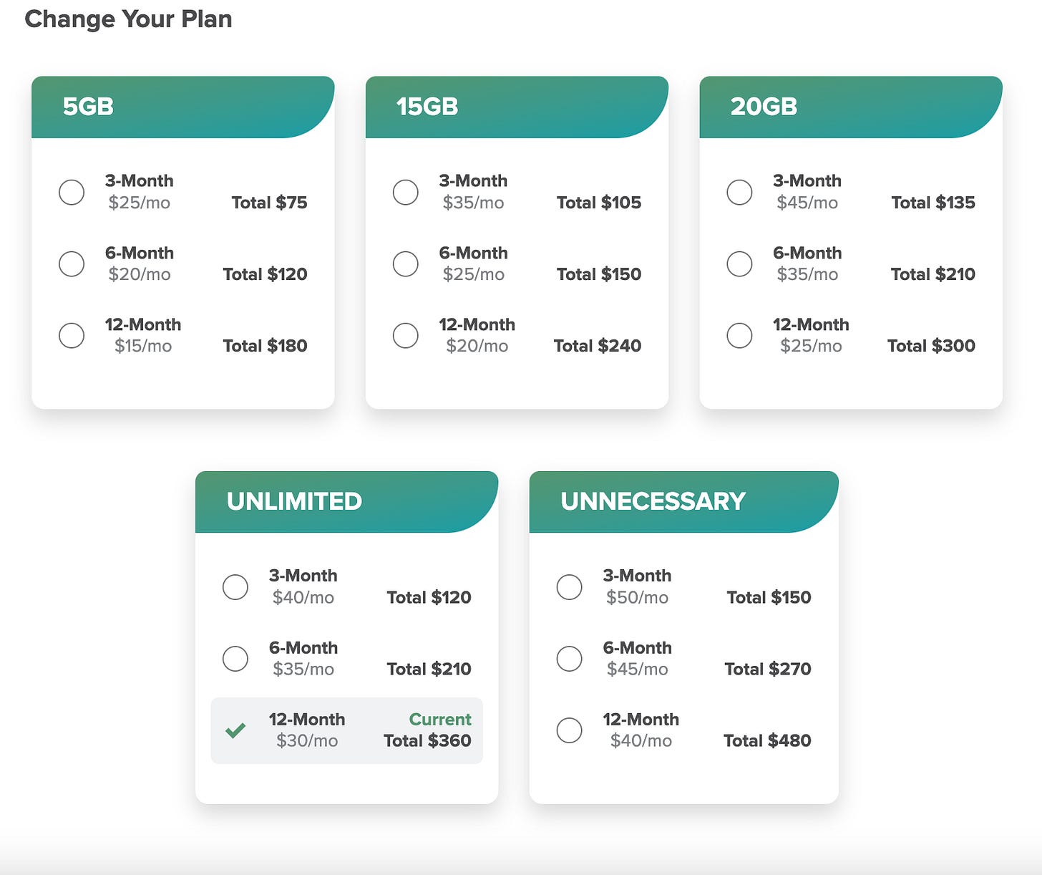Screen dimensions: 1042x875
Task: Choose the 15GB 6-Month $25/mo option
Action: [406, 264]
